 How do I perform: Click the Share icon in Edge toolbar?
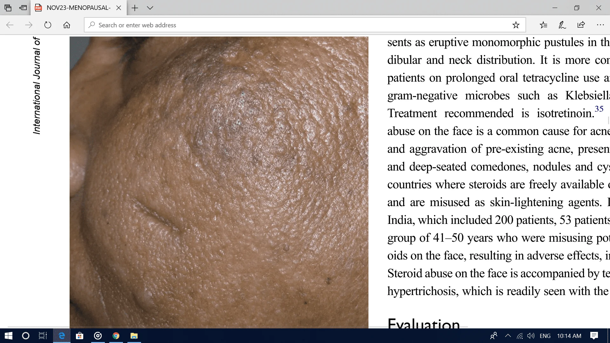point(581,25)
